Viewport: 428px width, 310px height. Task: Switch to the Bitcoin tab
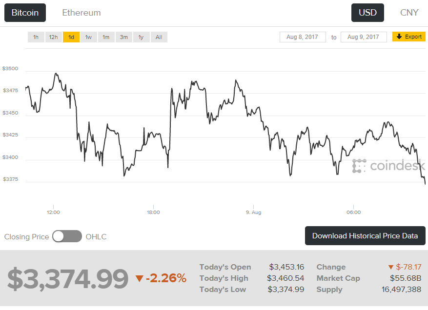pyautogui.click(x=25, y=13)
